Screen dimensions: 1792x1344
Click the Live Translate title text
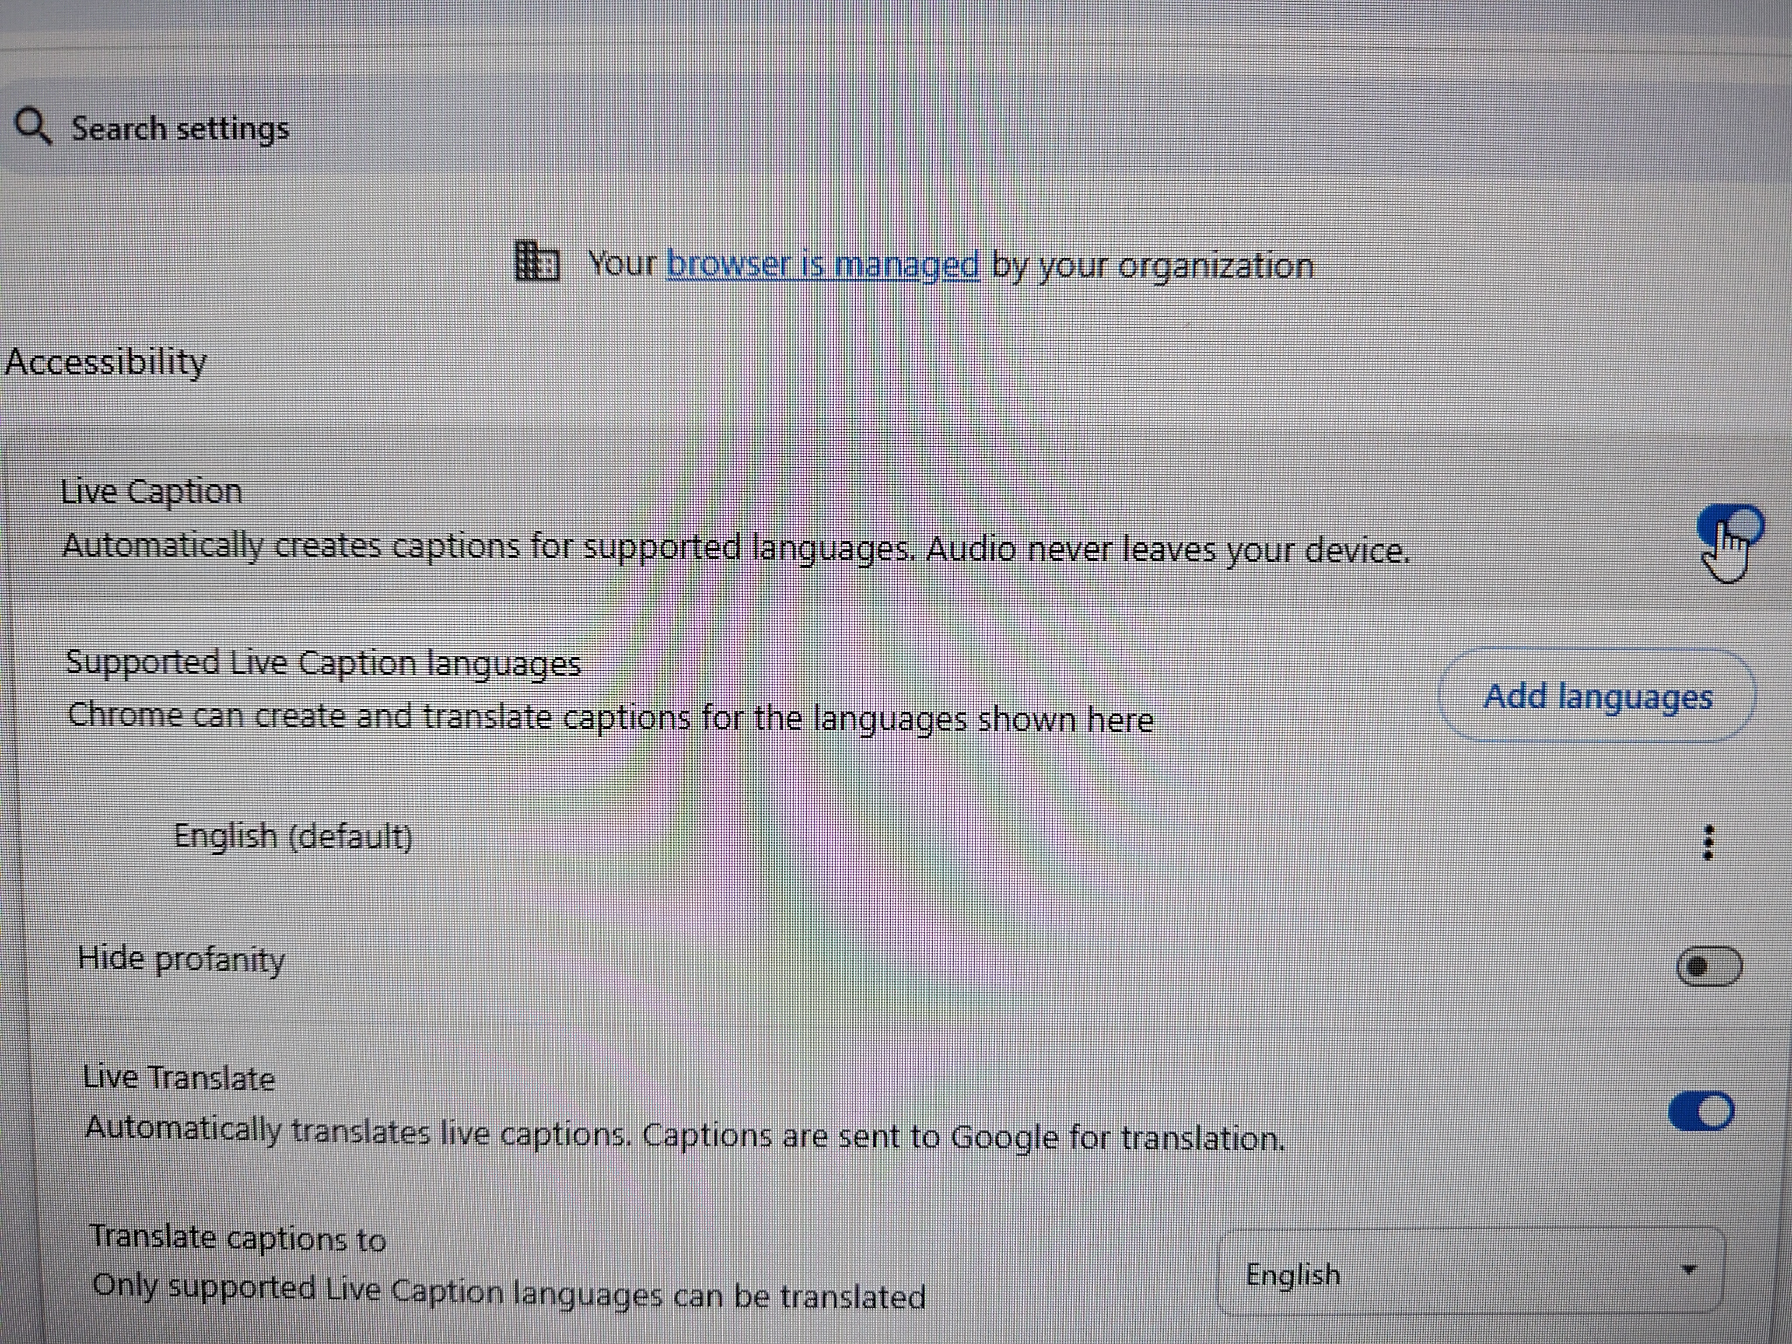(x=179, y=1078)
